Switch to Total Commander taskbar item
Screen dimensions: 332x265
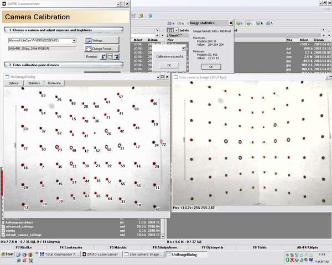click(60, 254)
